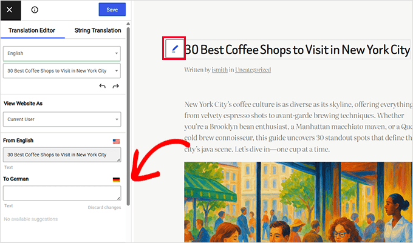Save the translation changes
The image size is (413, 243).
pyautogui.click(x=112, y=10)
